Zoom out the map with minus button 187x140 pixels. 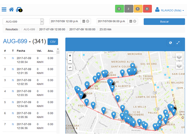[70, 61]
